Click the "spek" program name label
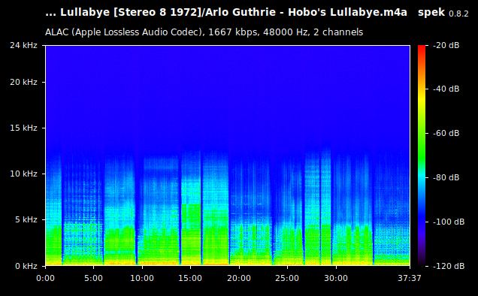Viewport: 478px width, 296px height. [x=431, y=13]
